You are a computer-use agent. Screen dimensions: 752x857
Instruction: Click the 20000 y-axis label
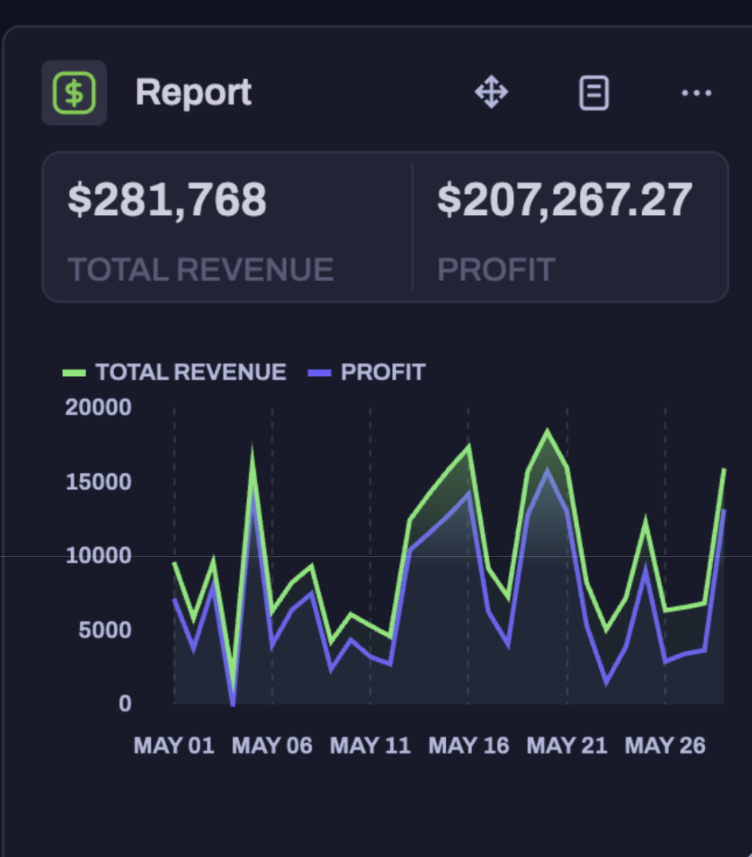99,407
